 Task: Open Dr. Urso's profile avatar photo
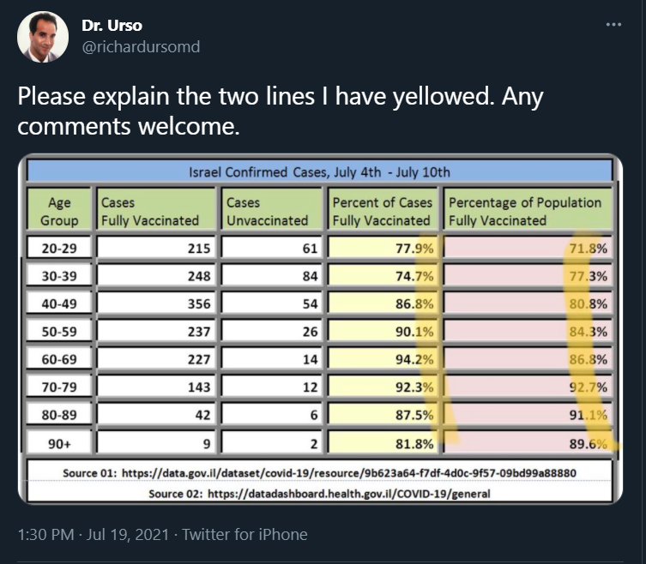click(43, 37)
